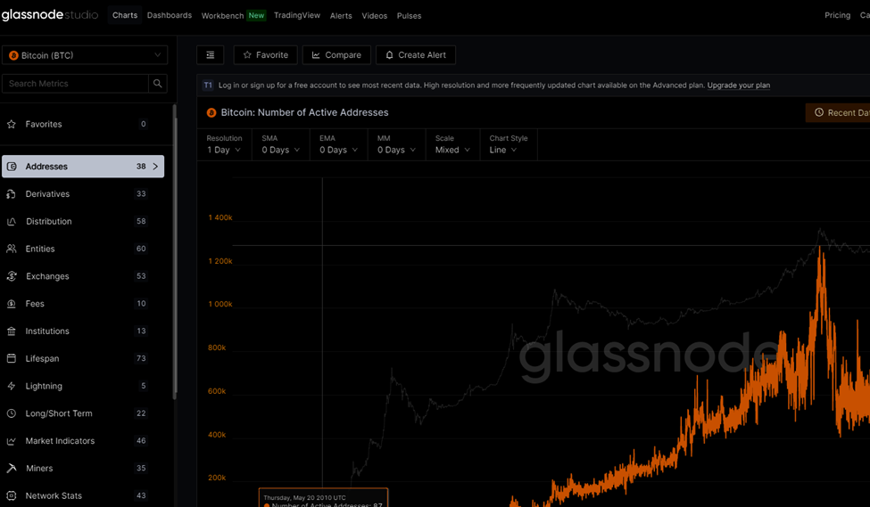Click the Create Alert button
Screen dimensions: 870x507
click(416, 55)
